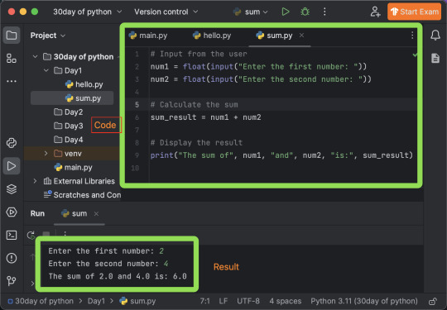Switch to the hello.py editor tab
Viewport: 447px width, 310px height.
pyautogui.click(x=212, y=36)
